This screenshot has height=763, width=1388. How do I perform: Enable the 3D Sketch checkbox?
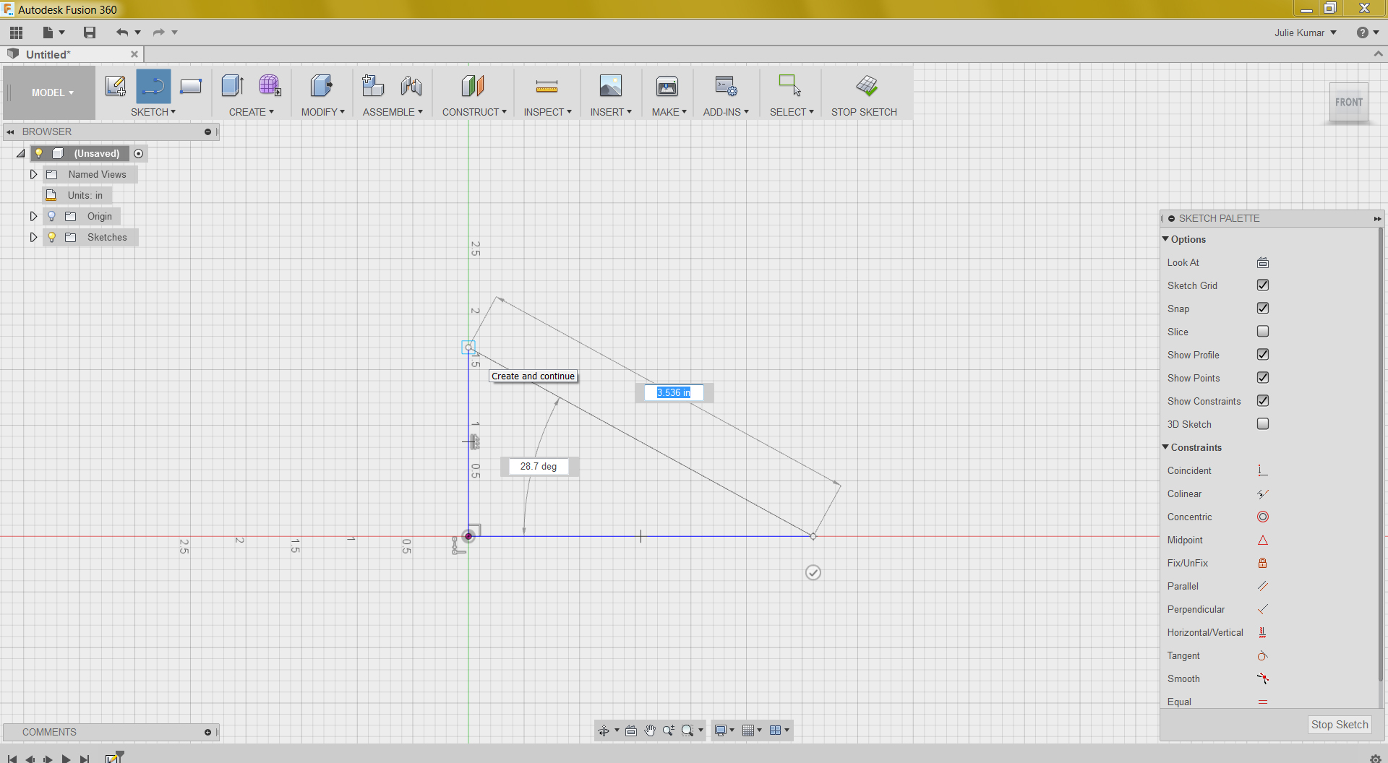coord(1263,424)
